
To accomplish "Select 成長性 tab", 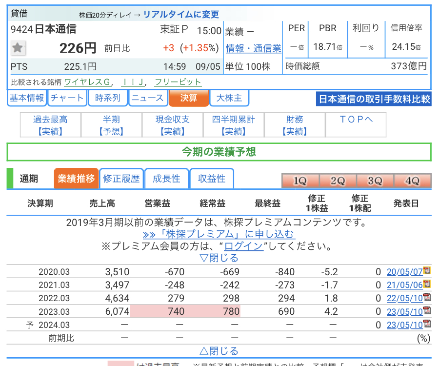I will pyautogui.click(x=166, y=179).
